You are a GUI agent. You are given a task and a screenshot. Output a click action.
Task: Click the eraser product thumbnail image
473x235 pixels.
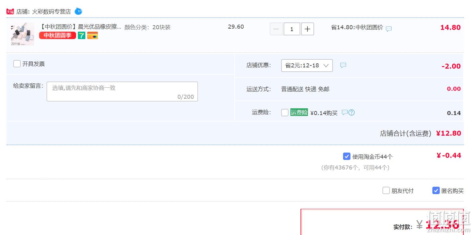pos(22,34)
